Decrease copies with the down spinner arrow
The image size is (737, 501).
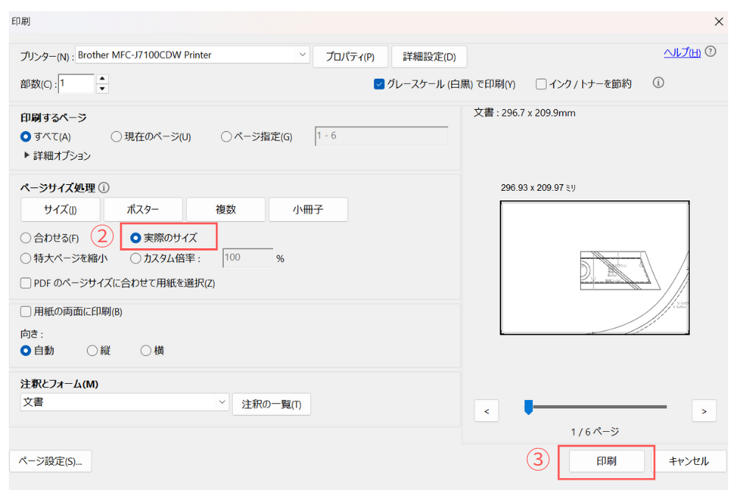click(x=102, y=89)
